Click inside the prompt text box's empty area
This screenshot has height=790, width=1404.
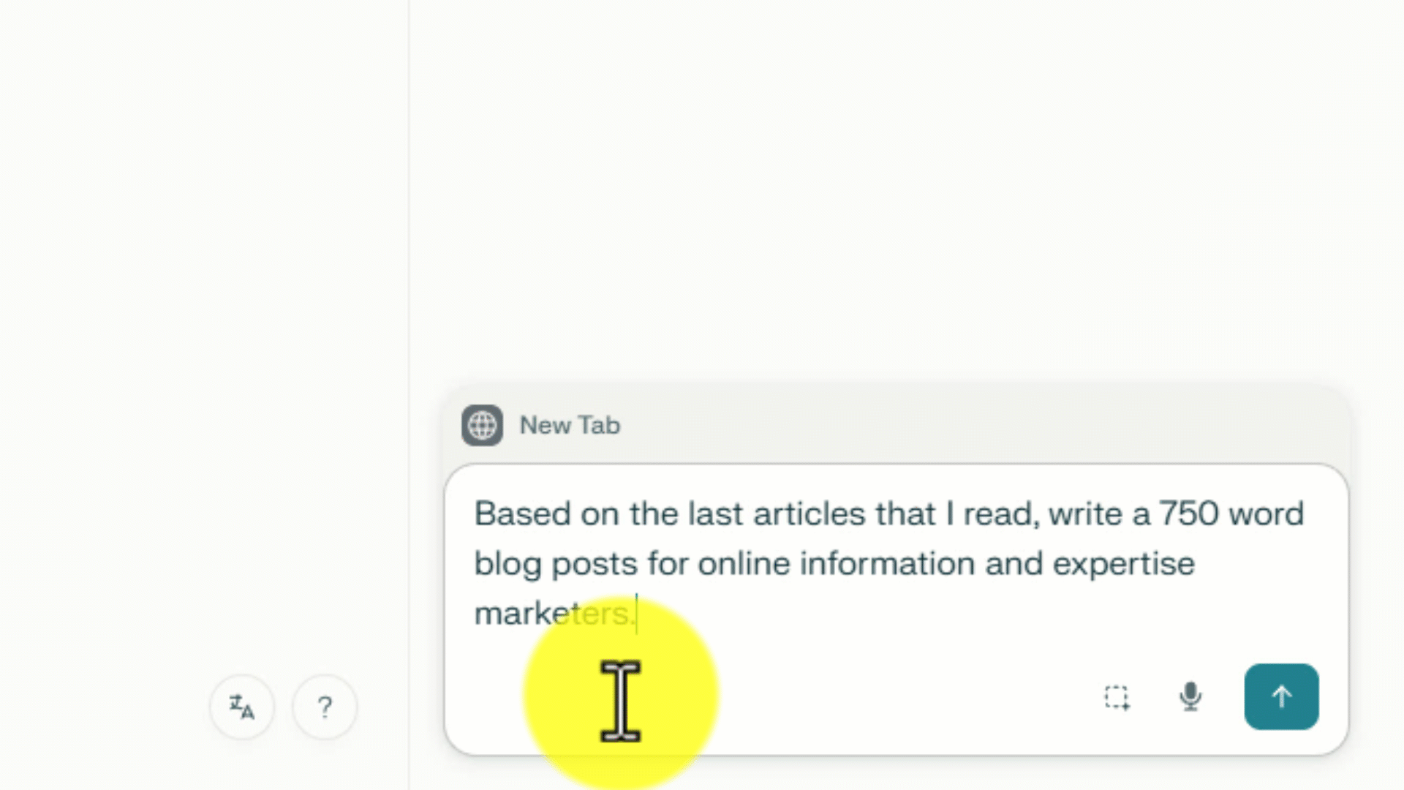click(877, 695)
